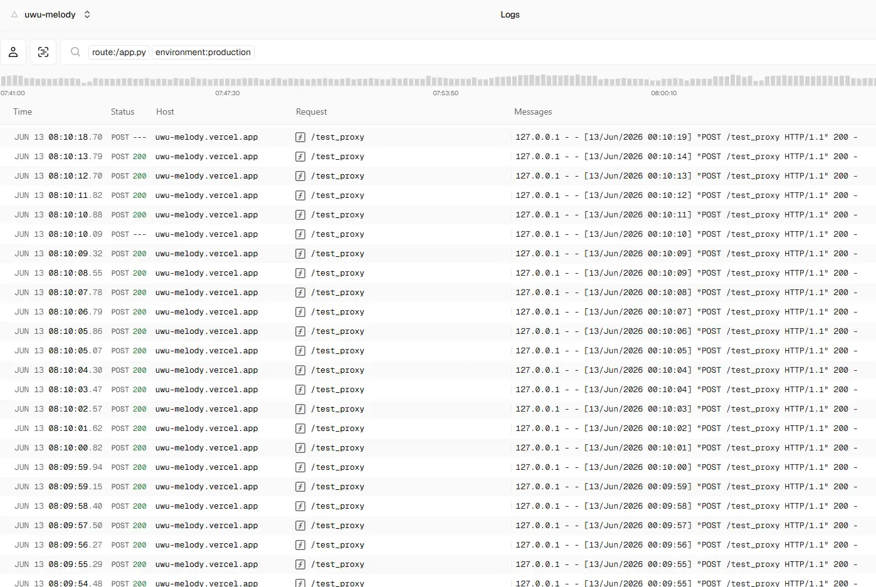Click the message stamped 00:10:08
Screen dimensions: 876x587
click(686, 293)
